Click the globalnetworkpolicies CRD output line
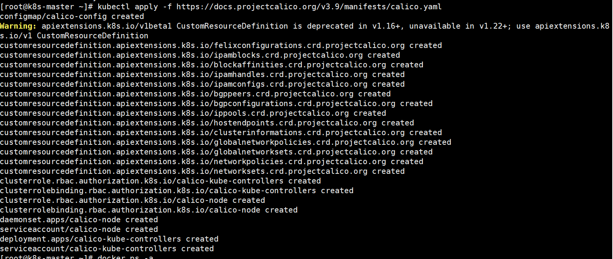613x259 pixels. point(225,142)
